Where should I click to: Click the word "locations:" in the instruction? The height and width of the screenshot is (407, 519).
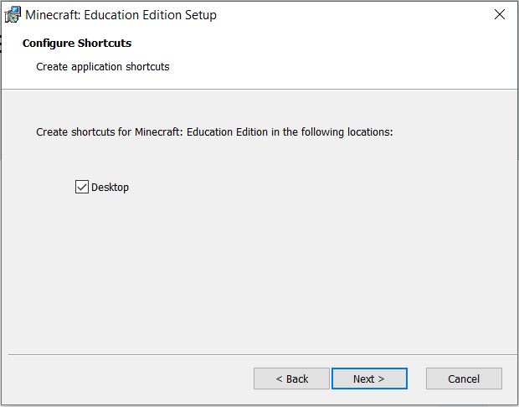pos(370,131)
